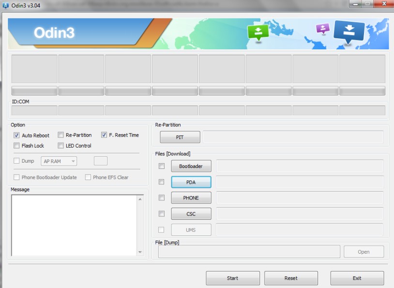Check the box beside the UMS button

click(161, 230)
